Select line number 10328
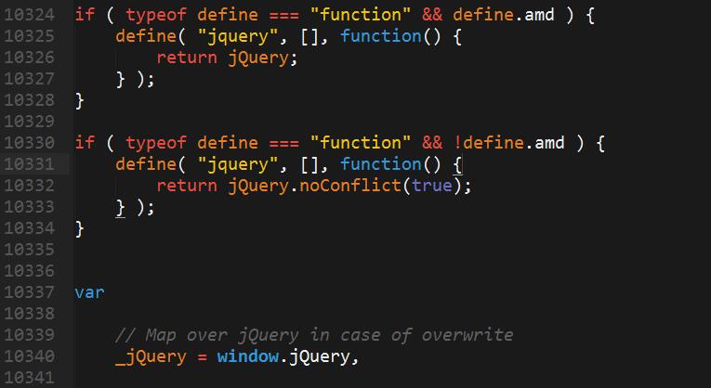Viewport: 711px width, 388px height. (x=30, y=100)
